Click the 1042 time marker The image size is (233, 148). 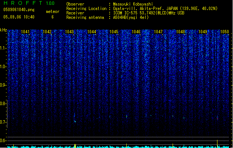point(47,31)
